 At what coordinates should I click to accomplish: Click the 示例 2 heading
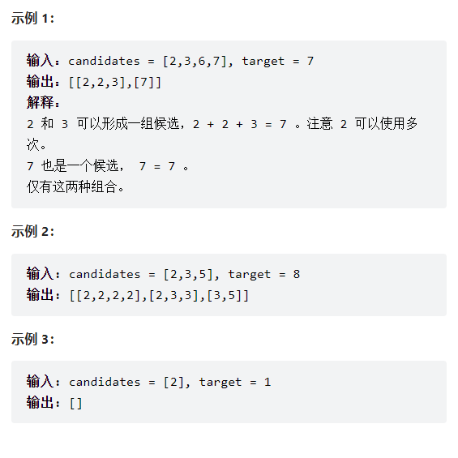coord(32,232)
